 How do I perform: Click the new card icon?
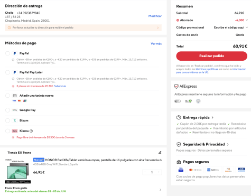[x=15, y=96]
